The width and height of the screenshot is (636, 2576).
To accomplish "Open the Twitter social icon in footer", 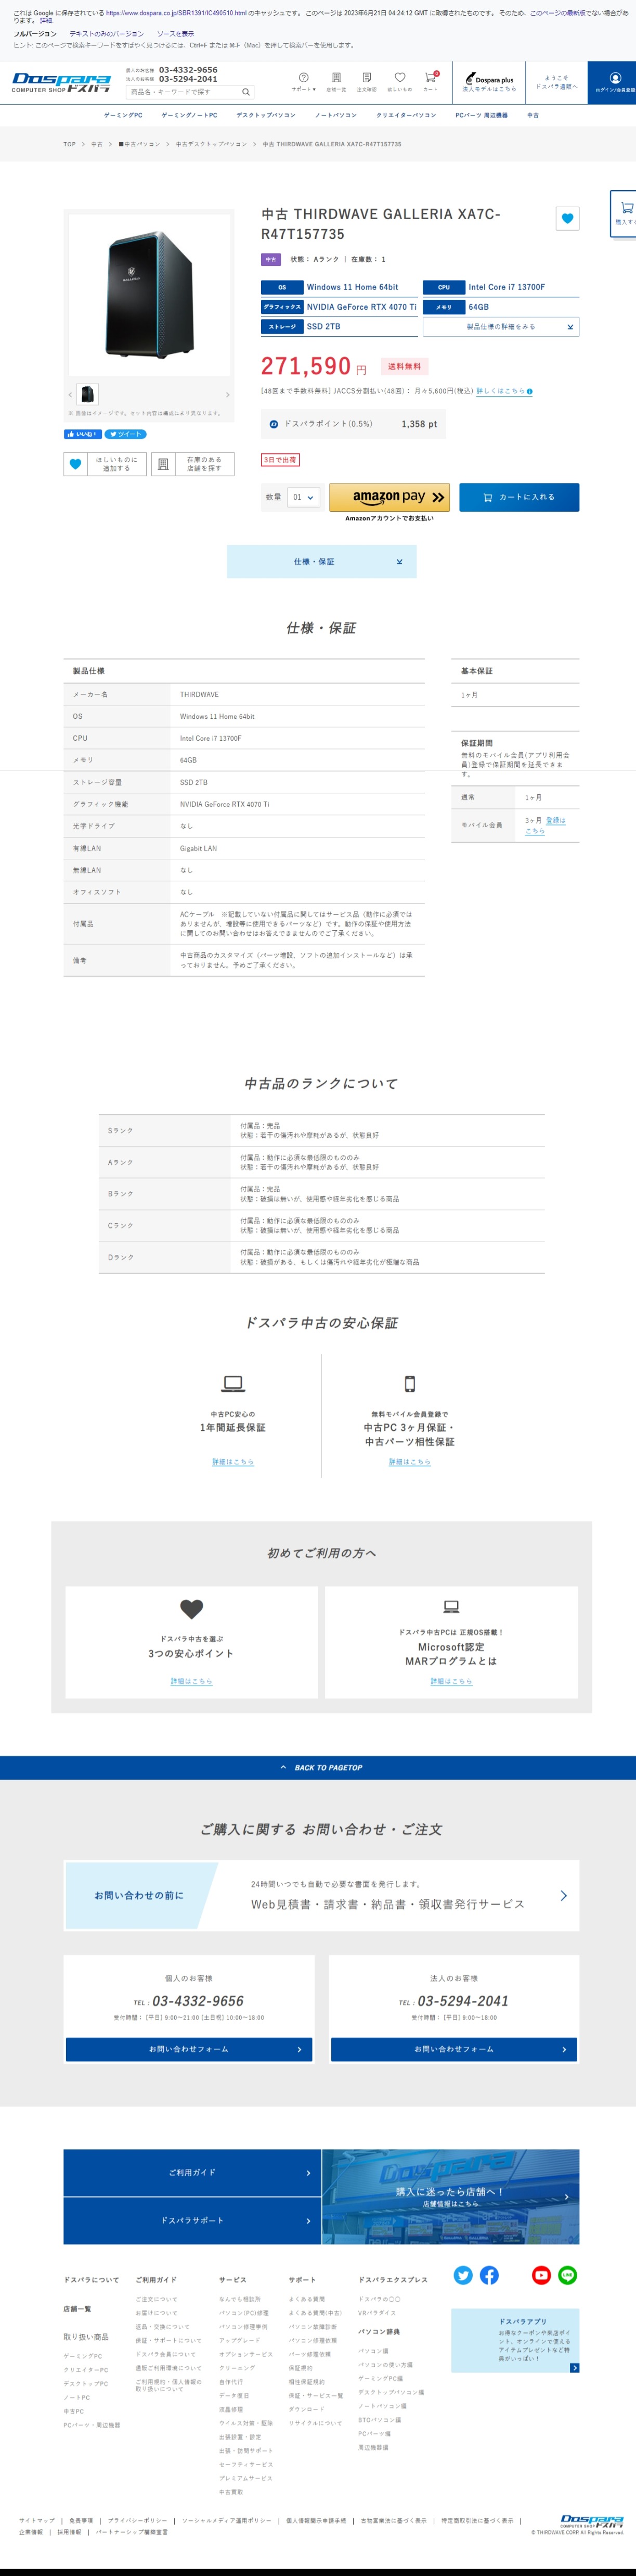I will click(x=463, y=2275).
